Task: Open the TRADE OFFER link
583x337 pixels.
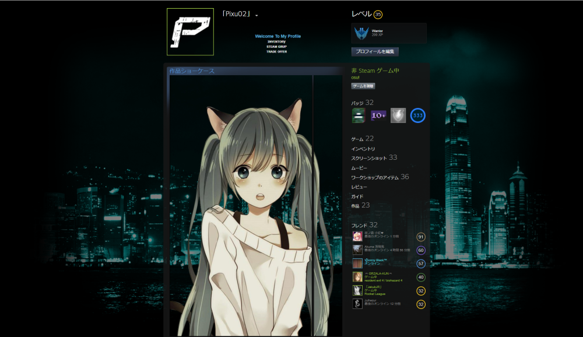Action: [277, 52]
